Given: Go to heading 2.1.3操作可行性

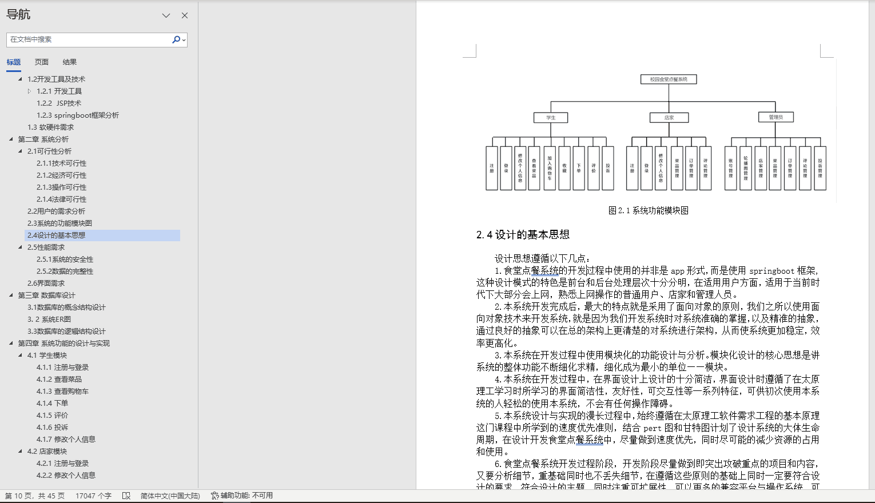Looking at the screenshot, I should coord(61,187).
